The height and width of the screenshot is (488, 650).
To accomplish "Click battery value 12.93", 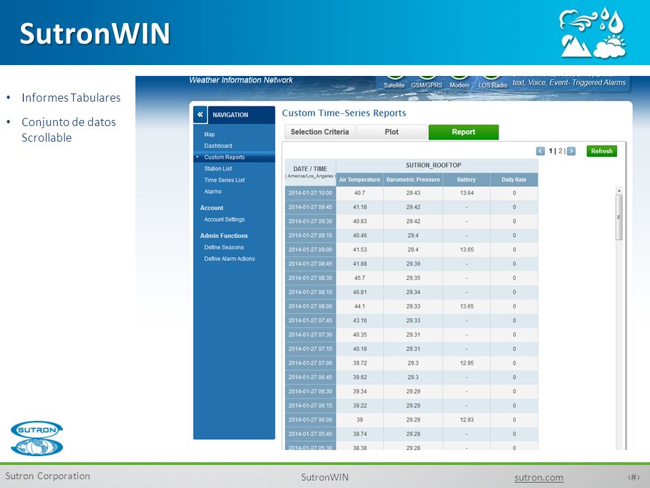I will coord(467,420).
